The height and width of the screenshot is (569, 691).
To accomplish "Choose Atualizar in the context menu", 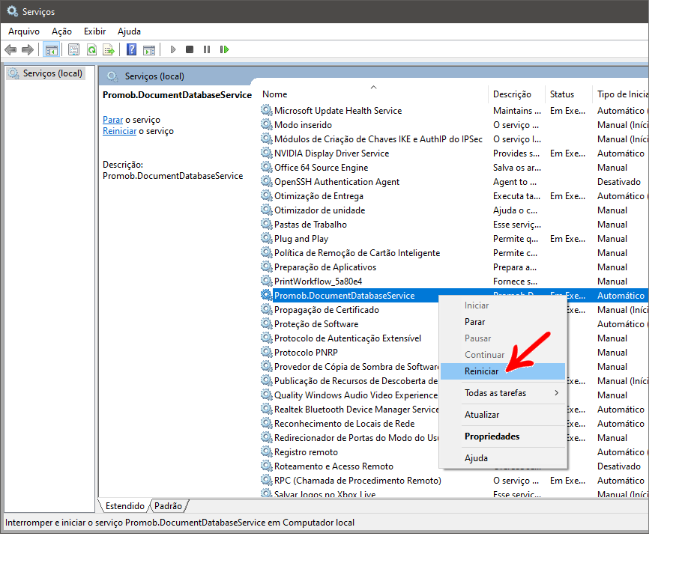I will [x=503, y=415].
